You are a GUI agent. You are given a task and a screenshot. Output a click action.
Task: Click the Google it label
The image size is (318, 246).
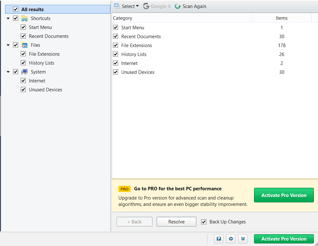[x=161, y=6]
